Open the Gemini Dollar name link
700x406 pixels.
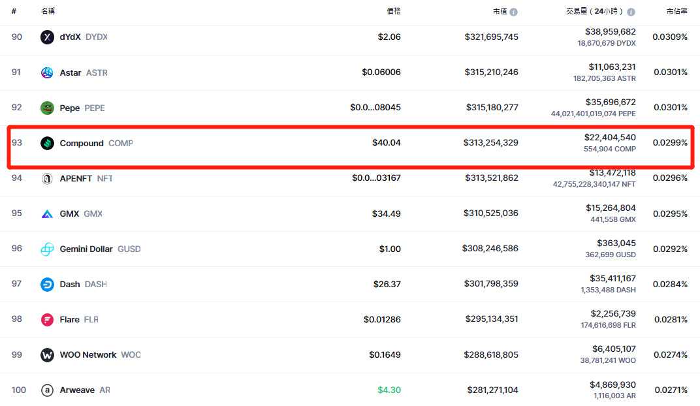(x=86, y=249)
